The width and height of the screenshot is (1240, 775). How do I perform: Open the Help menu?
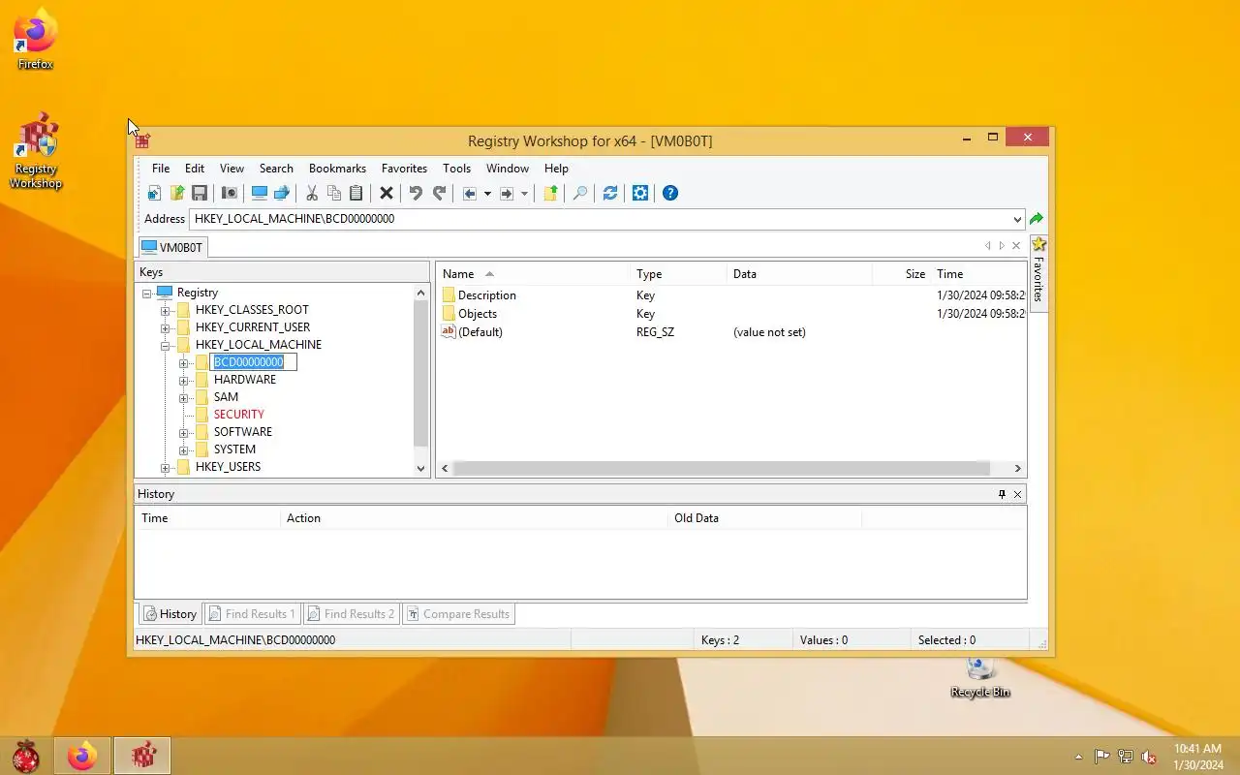556,169
